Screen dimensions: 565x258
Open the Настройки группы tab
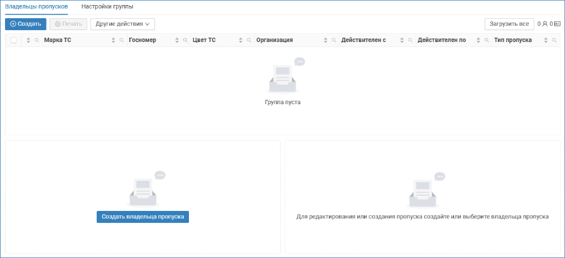coord(107,6)
